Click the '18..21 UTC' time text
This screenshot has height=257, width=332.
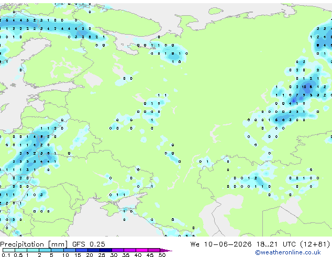click(x=276, y=244)
